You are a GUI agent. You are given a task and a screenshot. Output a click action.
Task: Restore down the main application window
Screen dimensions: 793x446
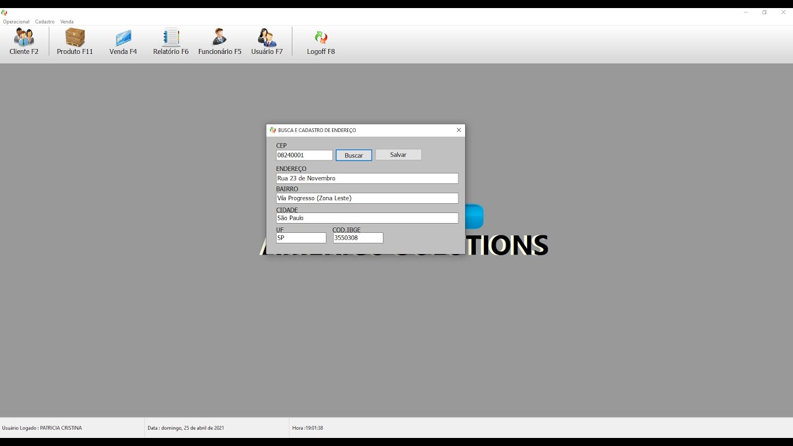[765, 12]
